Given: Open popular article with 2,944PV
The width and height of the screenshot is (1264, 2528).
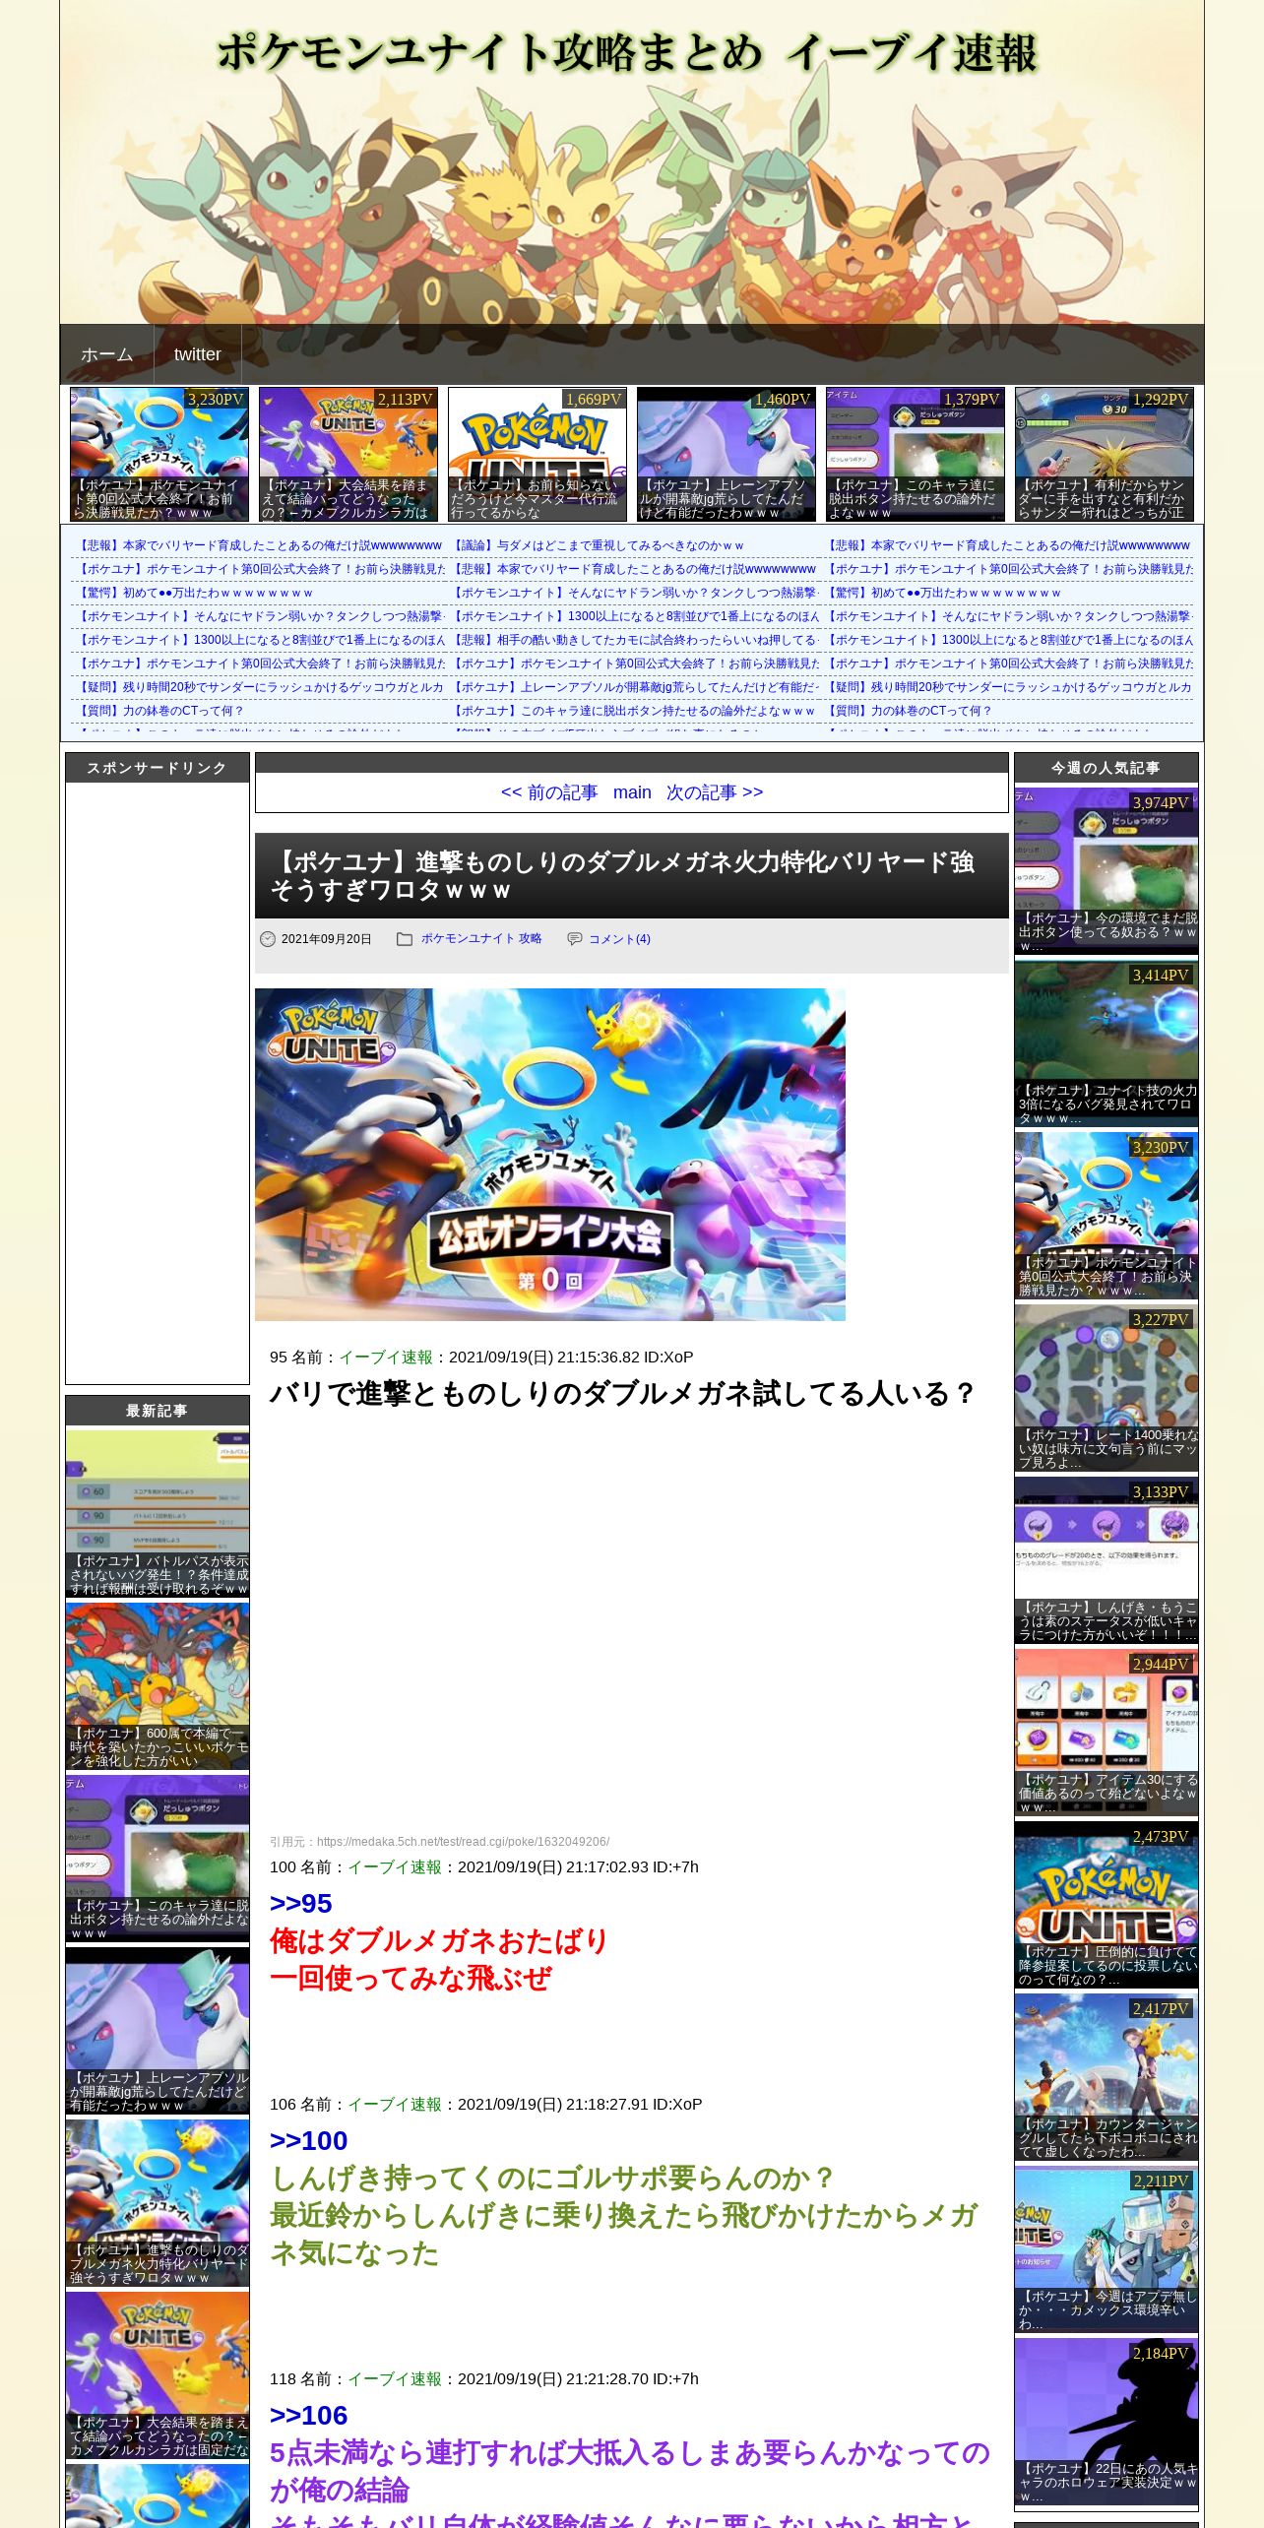Looking at the screenshot, I should point(1106,1733).
